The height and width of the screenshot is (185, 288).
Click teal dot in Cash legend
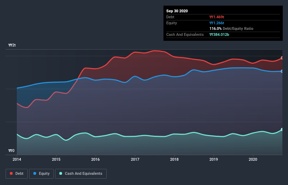(x=61, y=173)
